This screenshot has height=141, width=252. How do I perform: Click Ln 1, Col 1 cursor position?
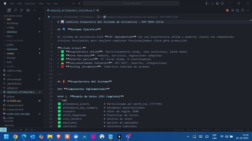[x=193, y=130]
